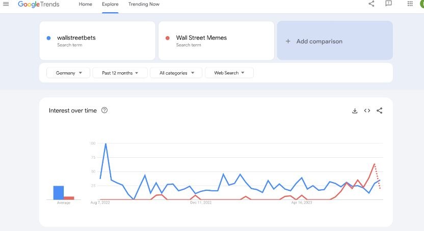424x231 pixels.
Task: Open the All categories dropdown
Action: tap(176, 73)
